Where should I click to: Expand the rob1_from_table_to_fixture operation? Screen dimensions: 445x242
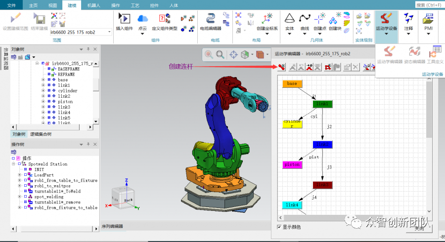coord(19,180)
